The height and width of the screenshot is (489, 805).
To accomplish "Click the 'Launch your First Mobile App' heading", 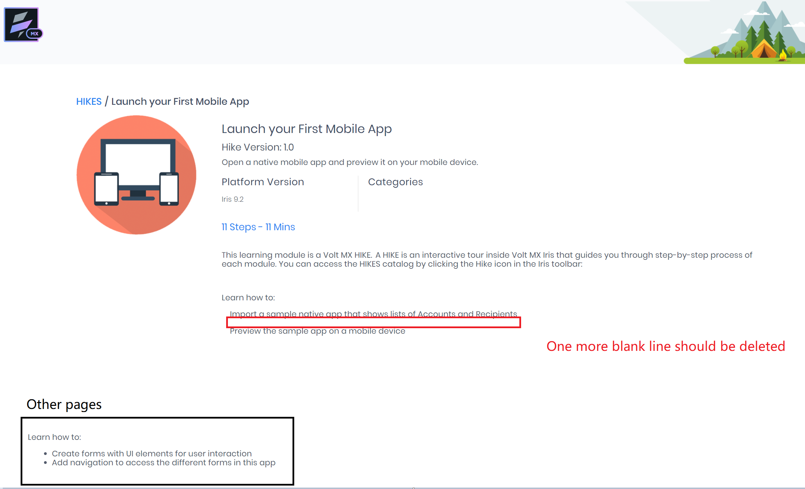I will (x=306, y=129).
